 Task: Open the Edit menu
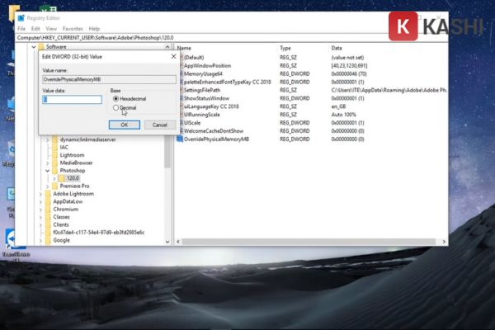(35, 28)
